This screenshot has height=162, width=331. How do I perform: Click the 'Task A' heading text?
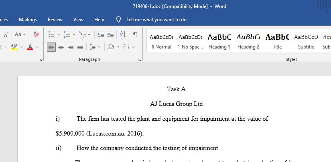click(177, 89)
